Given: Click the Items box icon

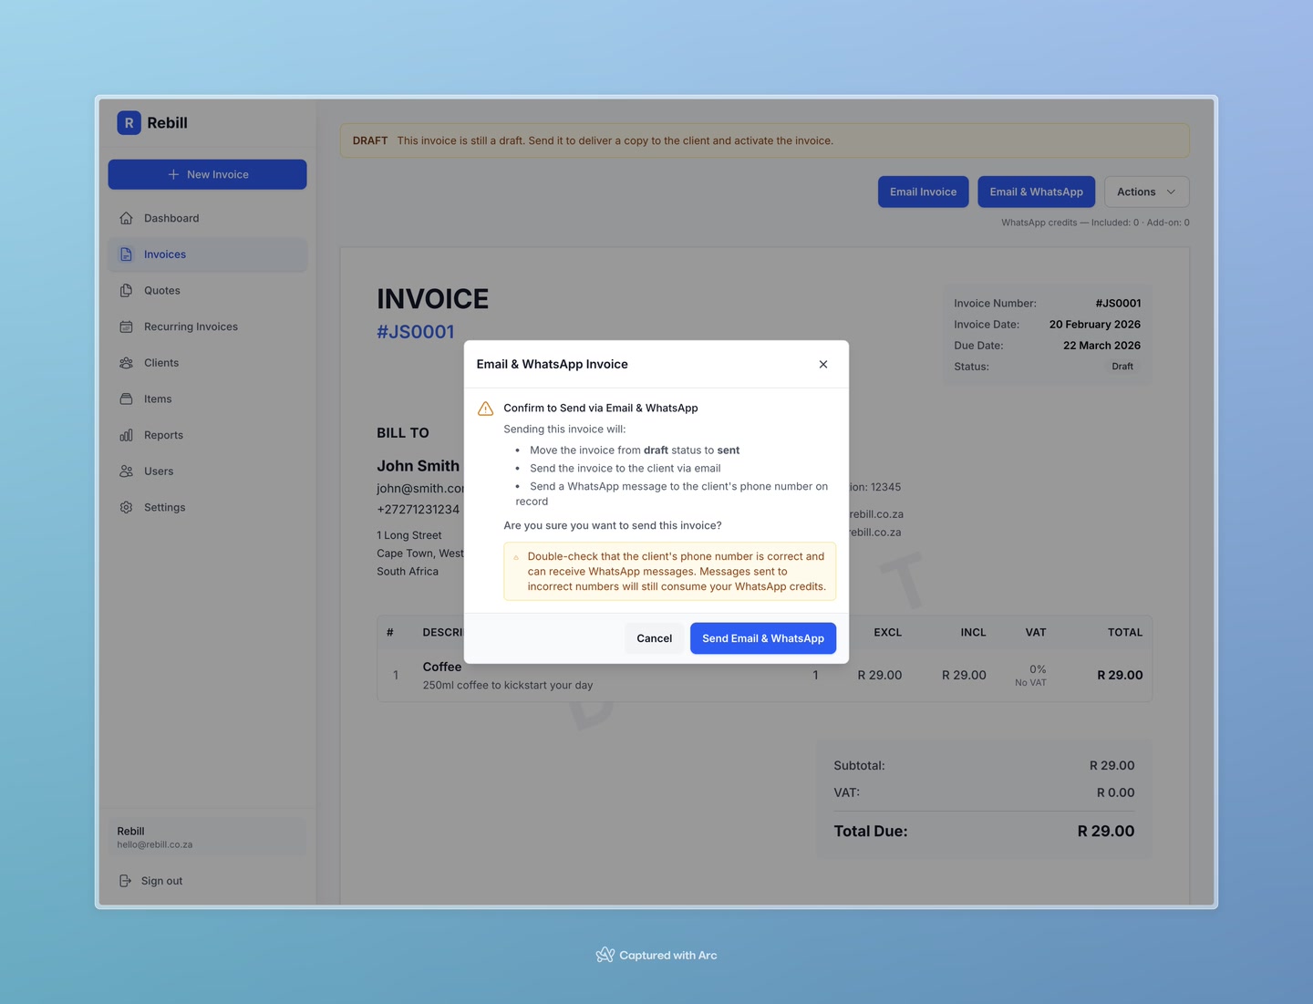Looking at the screenshot, I should tap(126, 398).
